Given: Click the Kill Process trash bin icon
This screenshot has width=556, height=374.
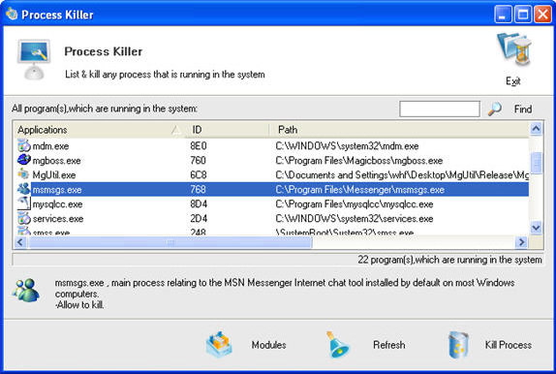Looking at the screenshot, I should click(458, 345).
